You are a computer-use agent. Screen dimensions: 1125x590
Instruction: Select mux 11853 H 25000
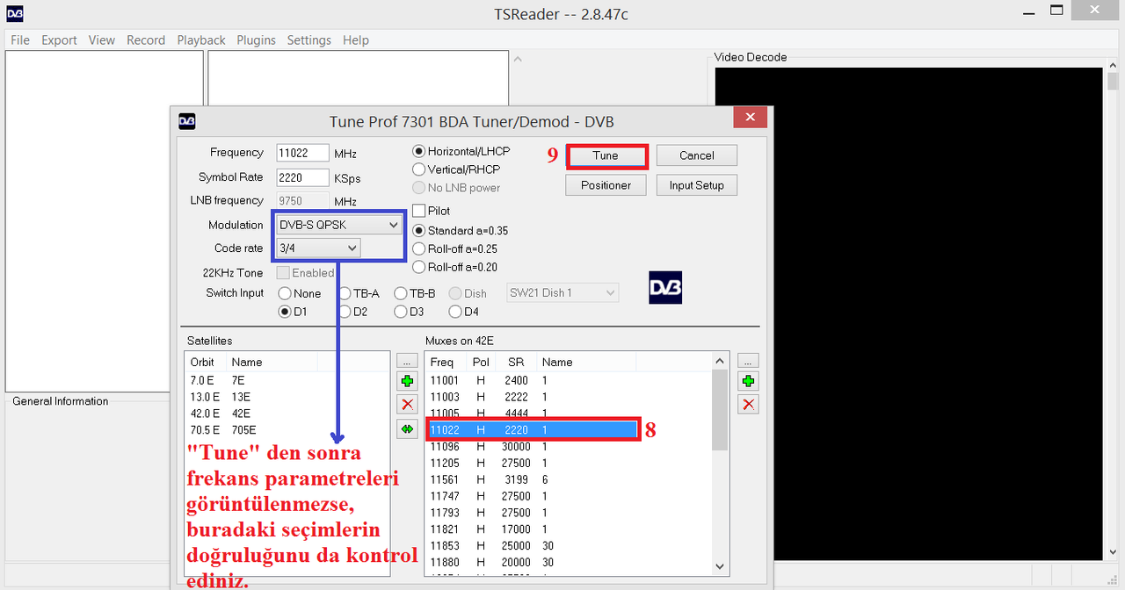(x=569, y=545)
